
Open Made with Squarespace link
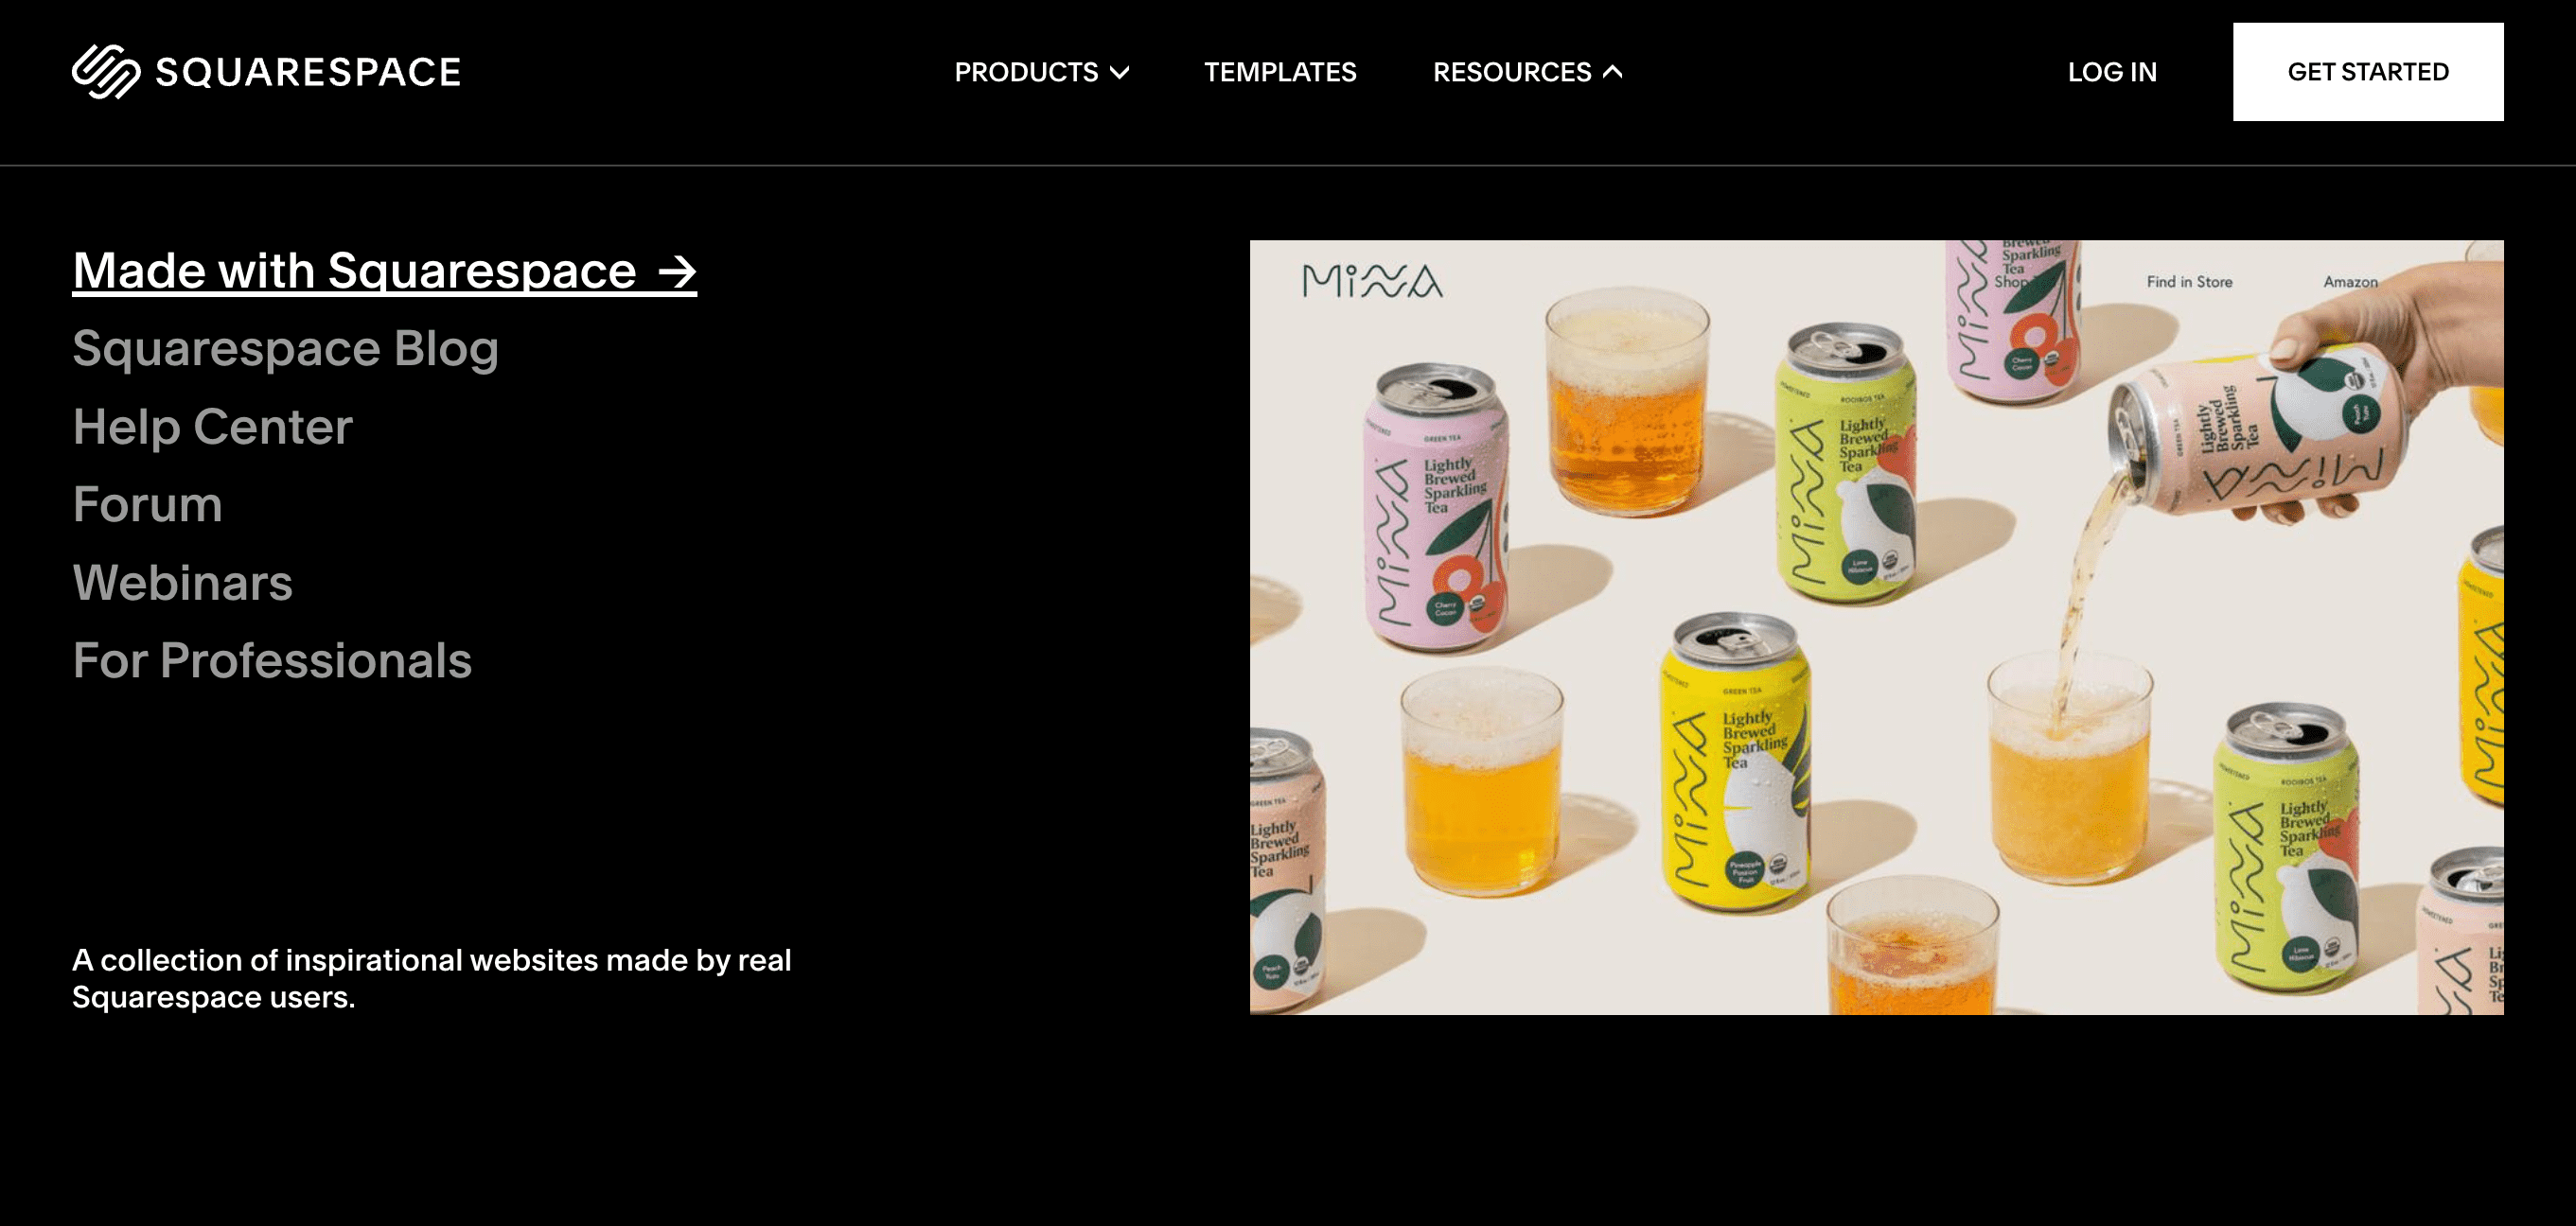coord(384,271)
